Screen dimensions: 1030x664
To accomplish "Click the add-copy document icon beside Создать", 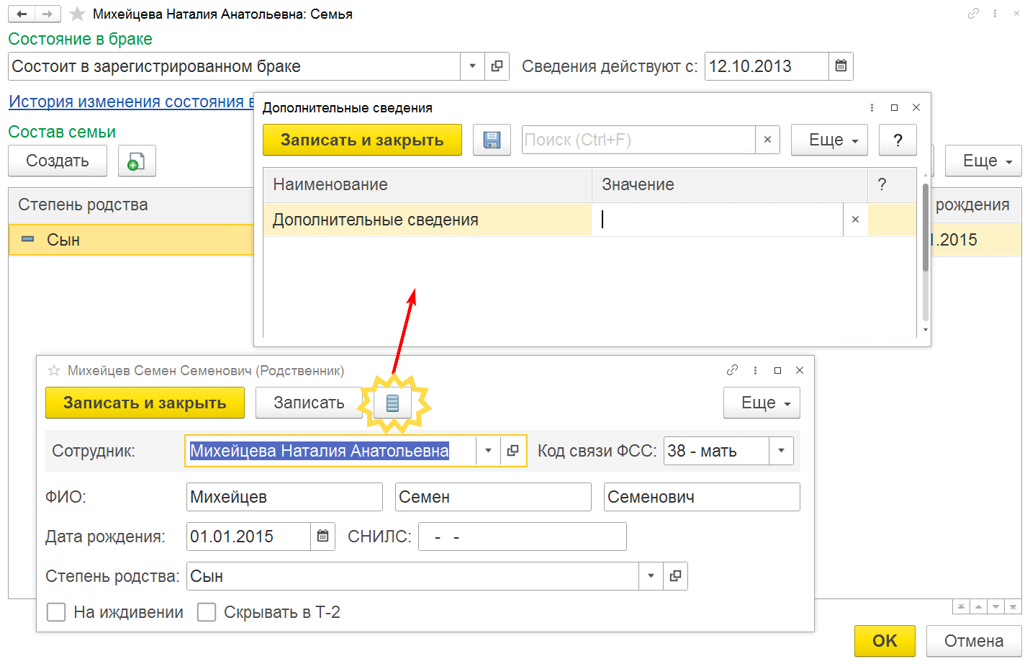I will coord(137,161).
